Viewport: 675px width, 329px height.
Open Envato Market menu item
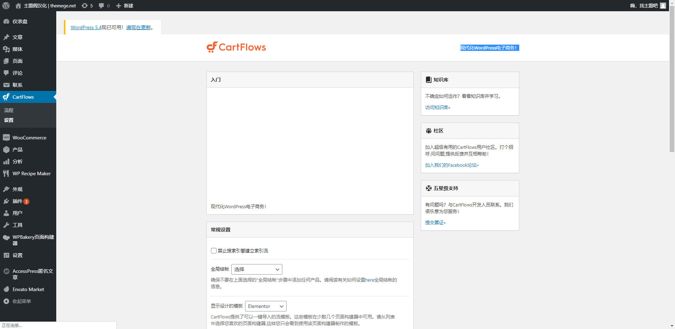(x=28, y=289)
